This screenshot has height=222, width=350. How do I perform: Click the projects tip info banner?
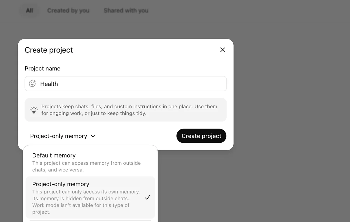coord(126,110)
